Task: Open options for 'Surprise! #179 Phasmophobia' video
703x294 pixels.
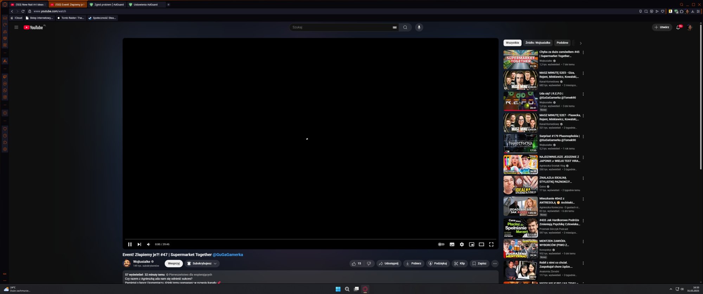Action: coord(583,137)
